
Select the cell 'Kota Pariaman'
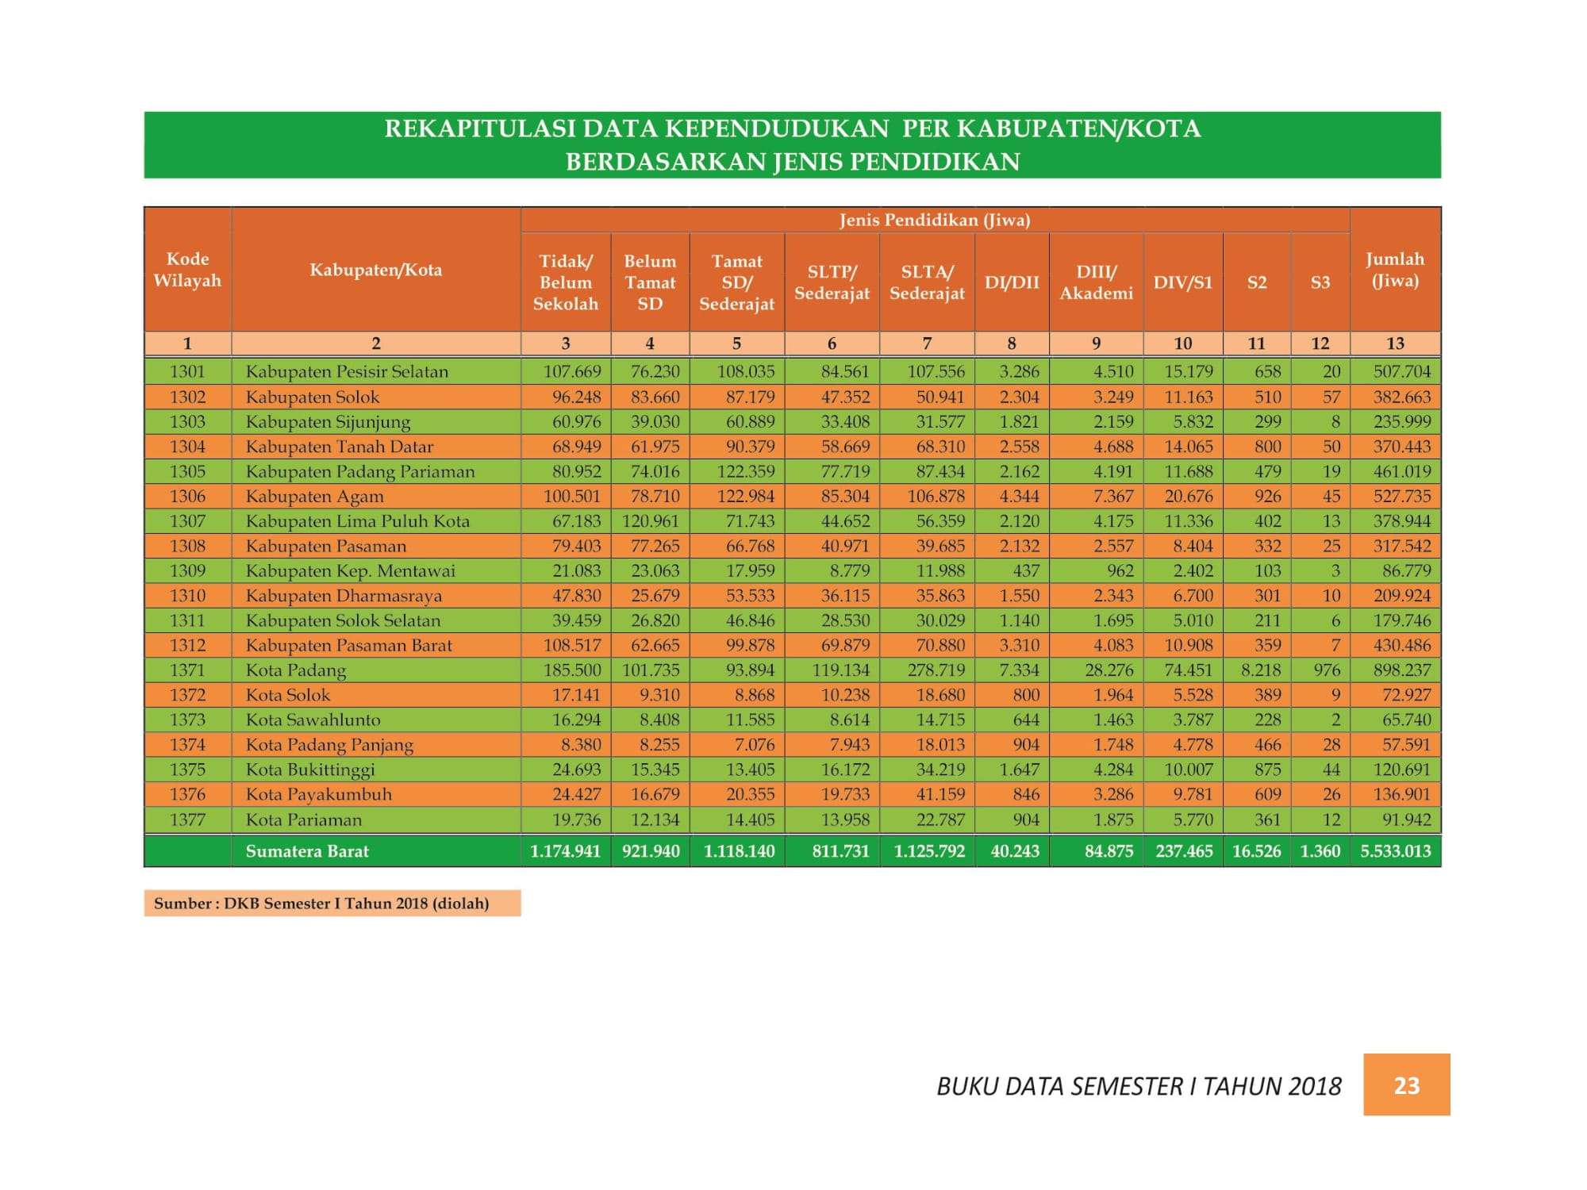pos(375,820)
